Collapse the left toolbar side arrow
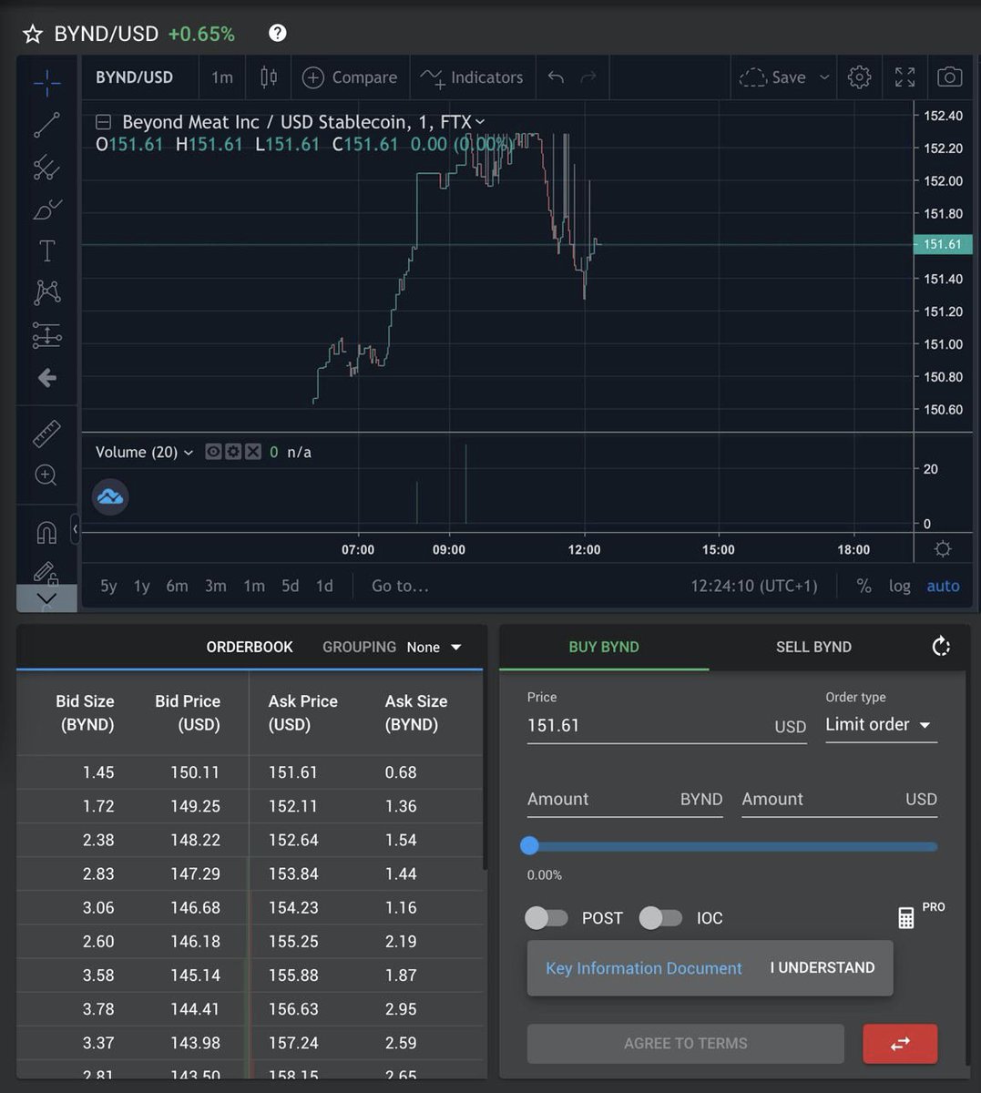This screenshot has height=1093, width=981. pos(76,528)
